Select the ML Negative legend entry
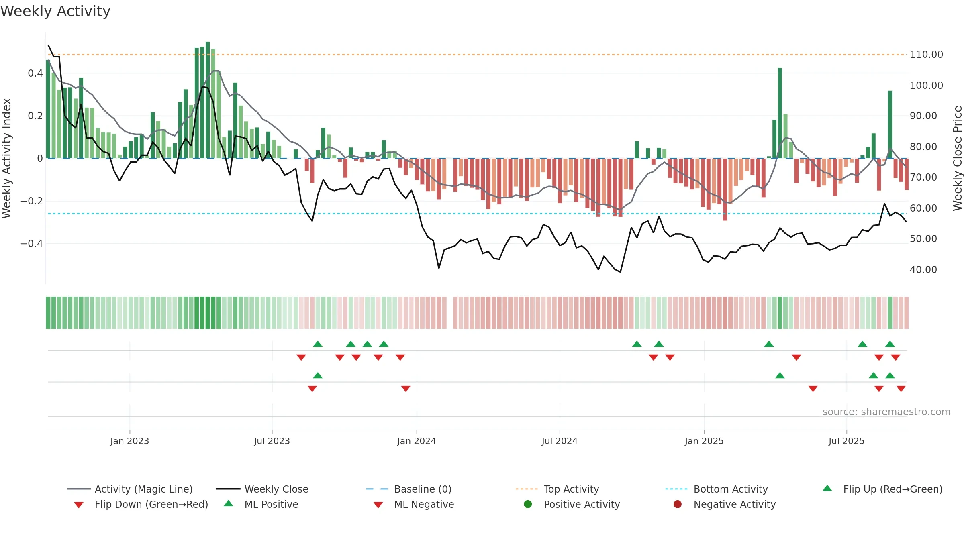 coord(414,504)
